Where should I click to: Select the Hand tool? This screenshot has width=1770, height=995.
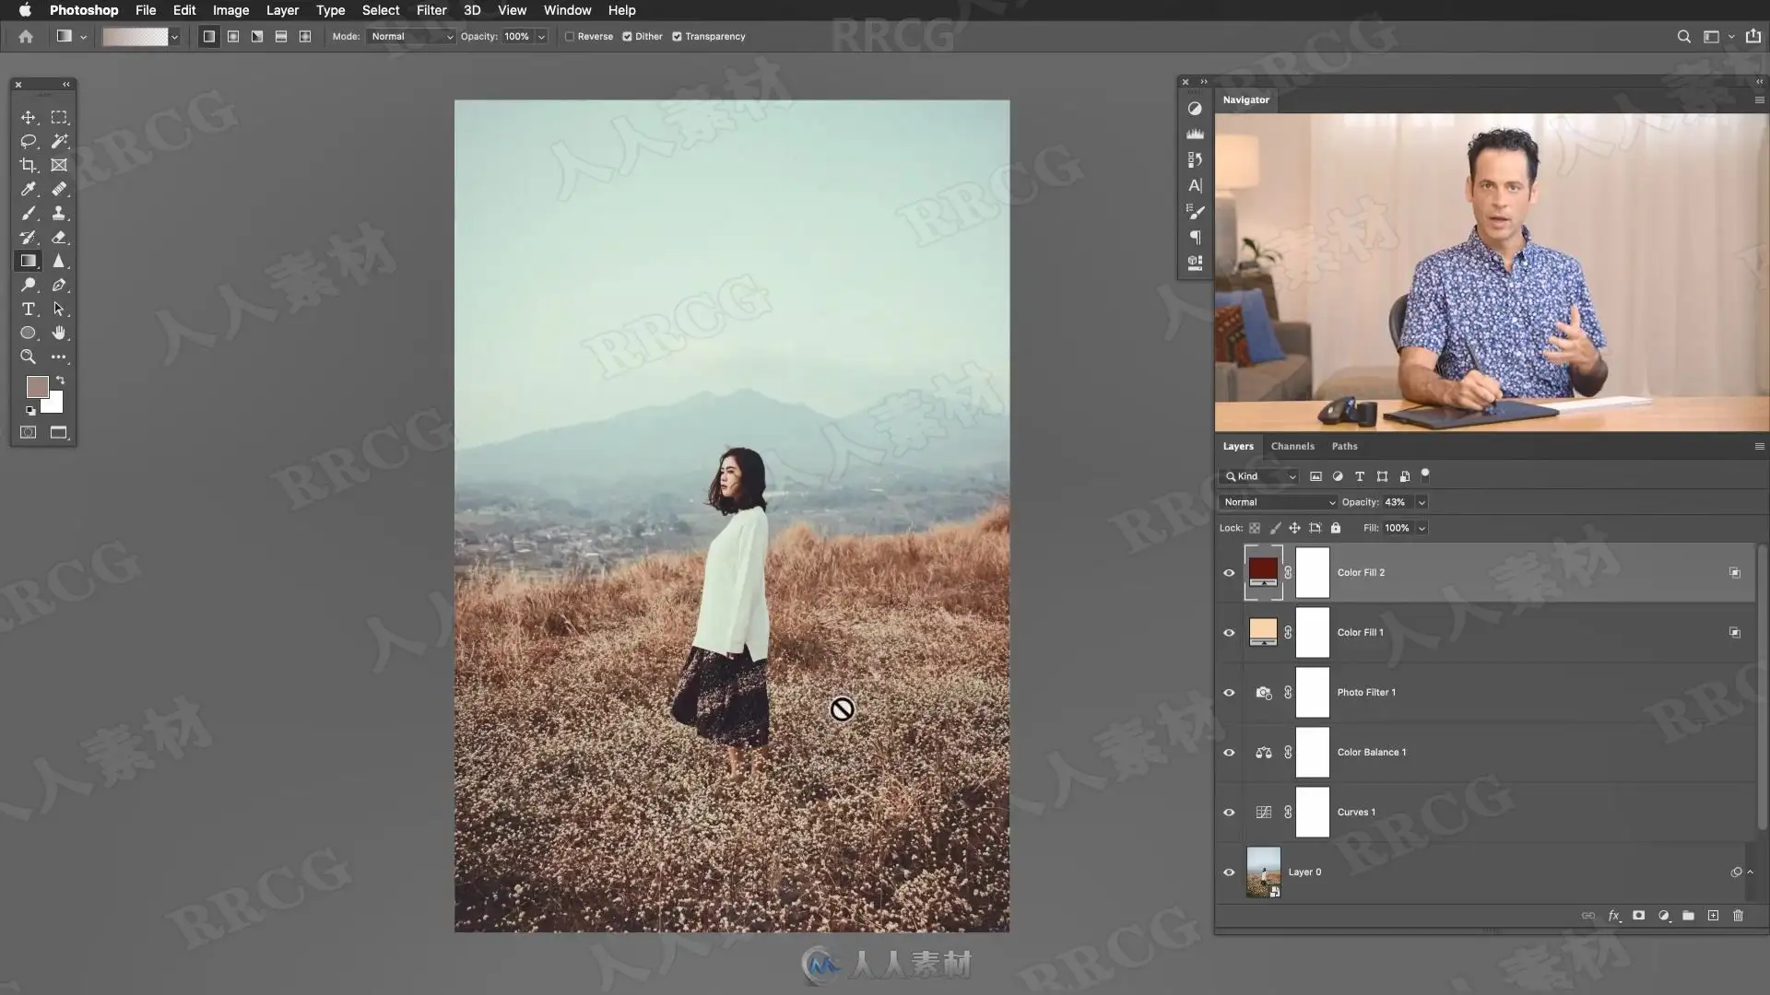tap(59, 333)
